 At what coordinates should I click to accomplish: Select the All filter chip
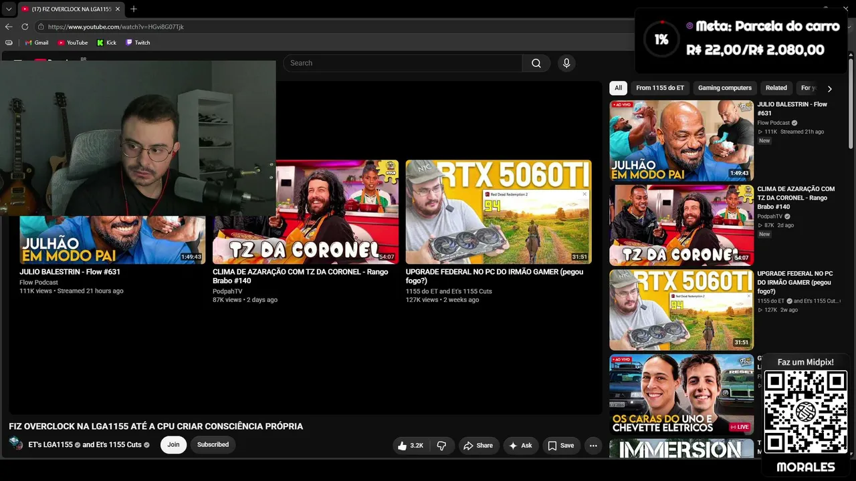point(618,88)
